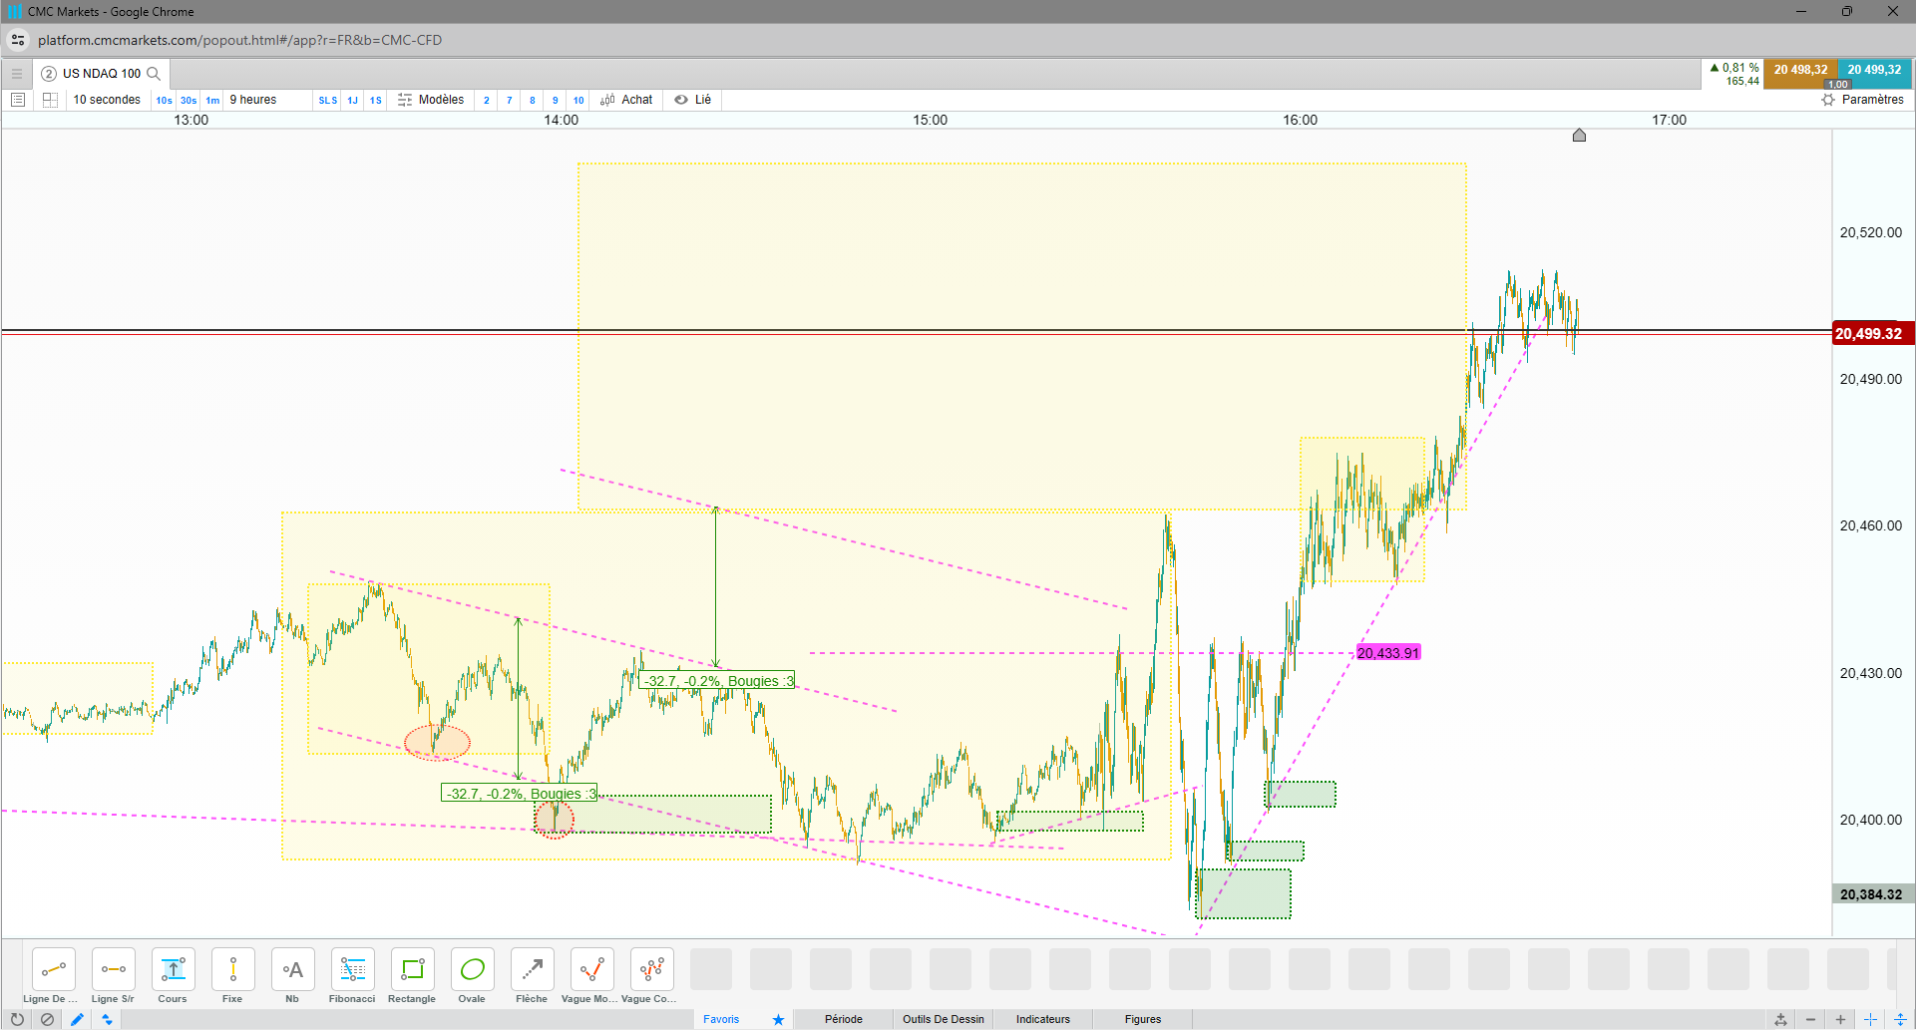Select the Ligne S/r tool
The image size is (1916, 1030).
click(113, 976)
